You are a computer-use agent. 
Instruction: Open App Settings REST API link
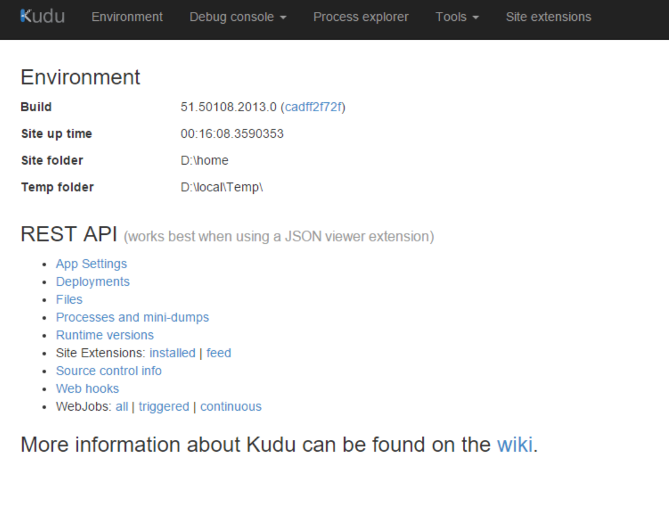click(91, 264)
